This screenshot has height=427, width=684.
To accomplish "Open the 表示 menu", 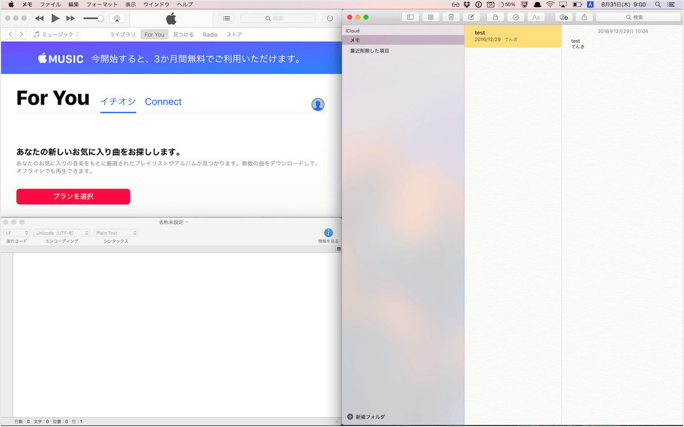I will click(130, 4).
